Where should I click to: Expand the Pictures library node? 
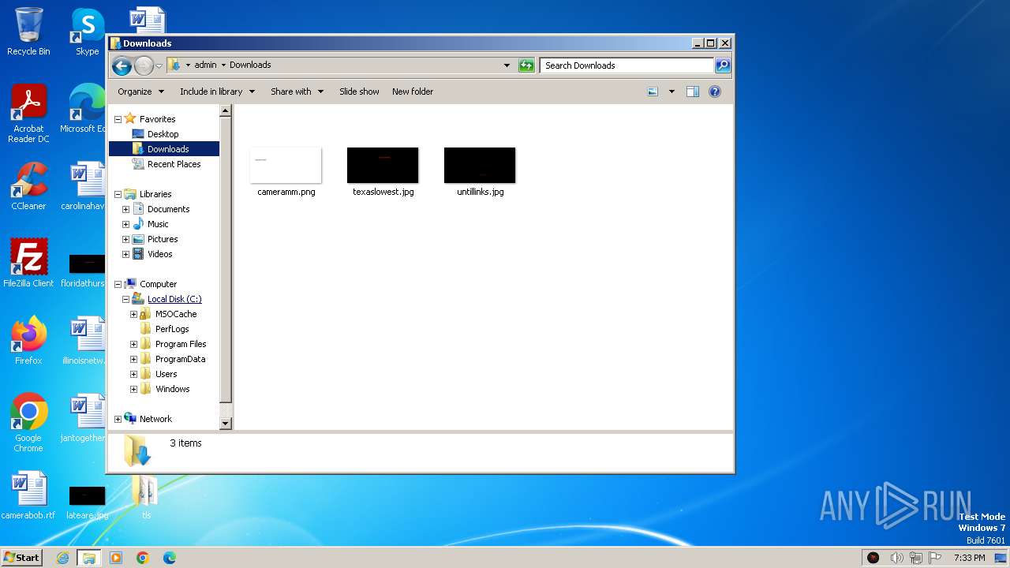pos(125,239)
